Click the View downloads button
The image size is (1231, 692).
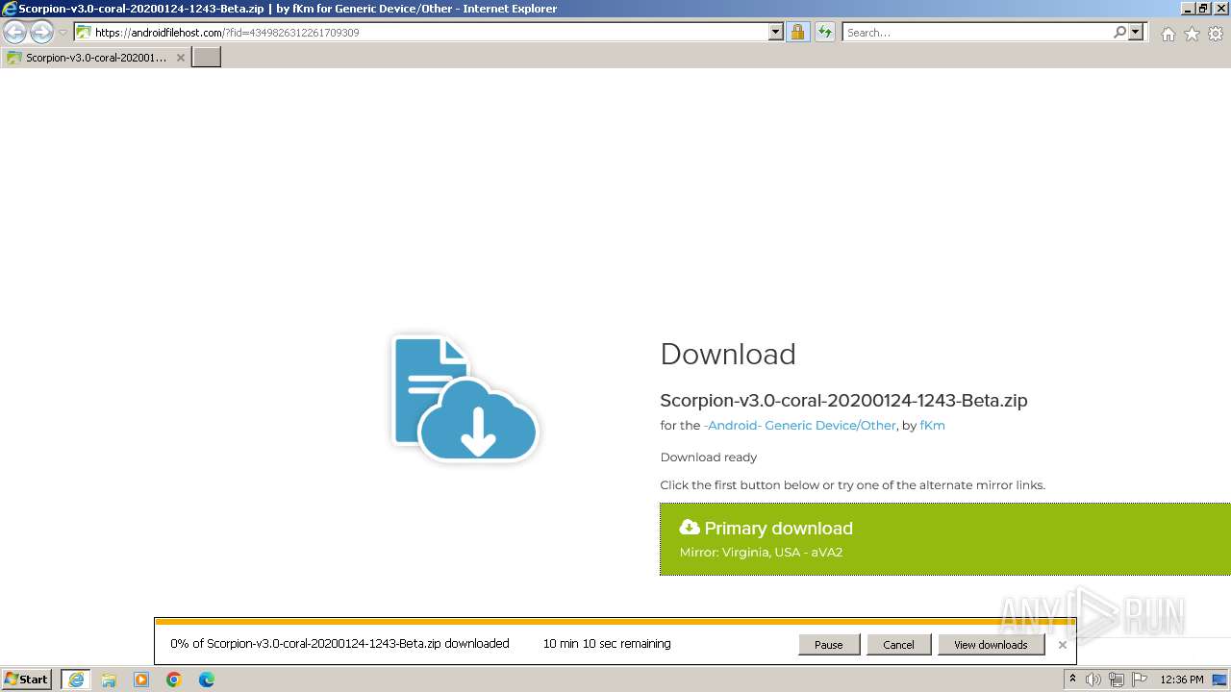tap(991, 645)
